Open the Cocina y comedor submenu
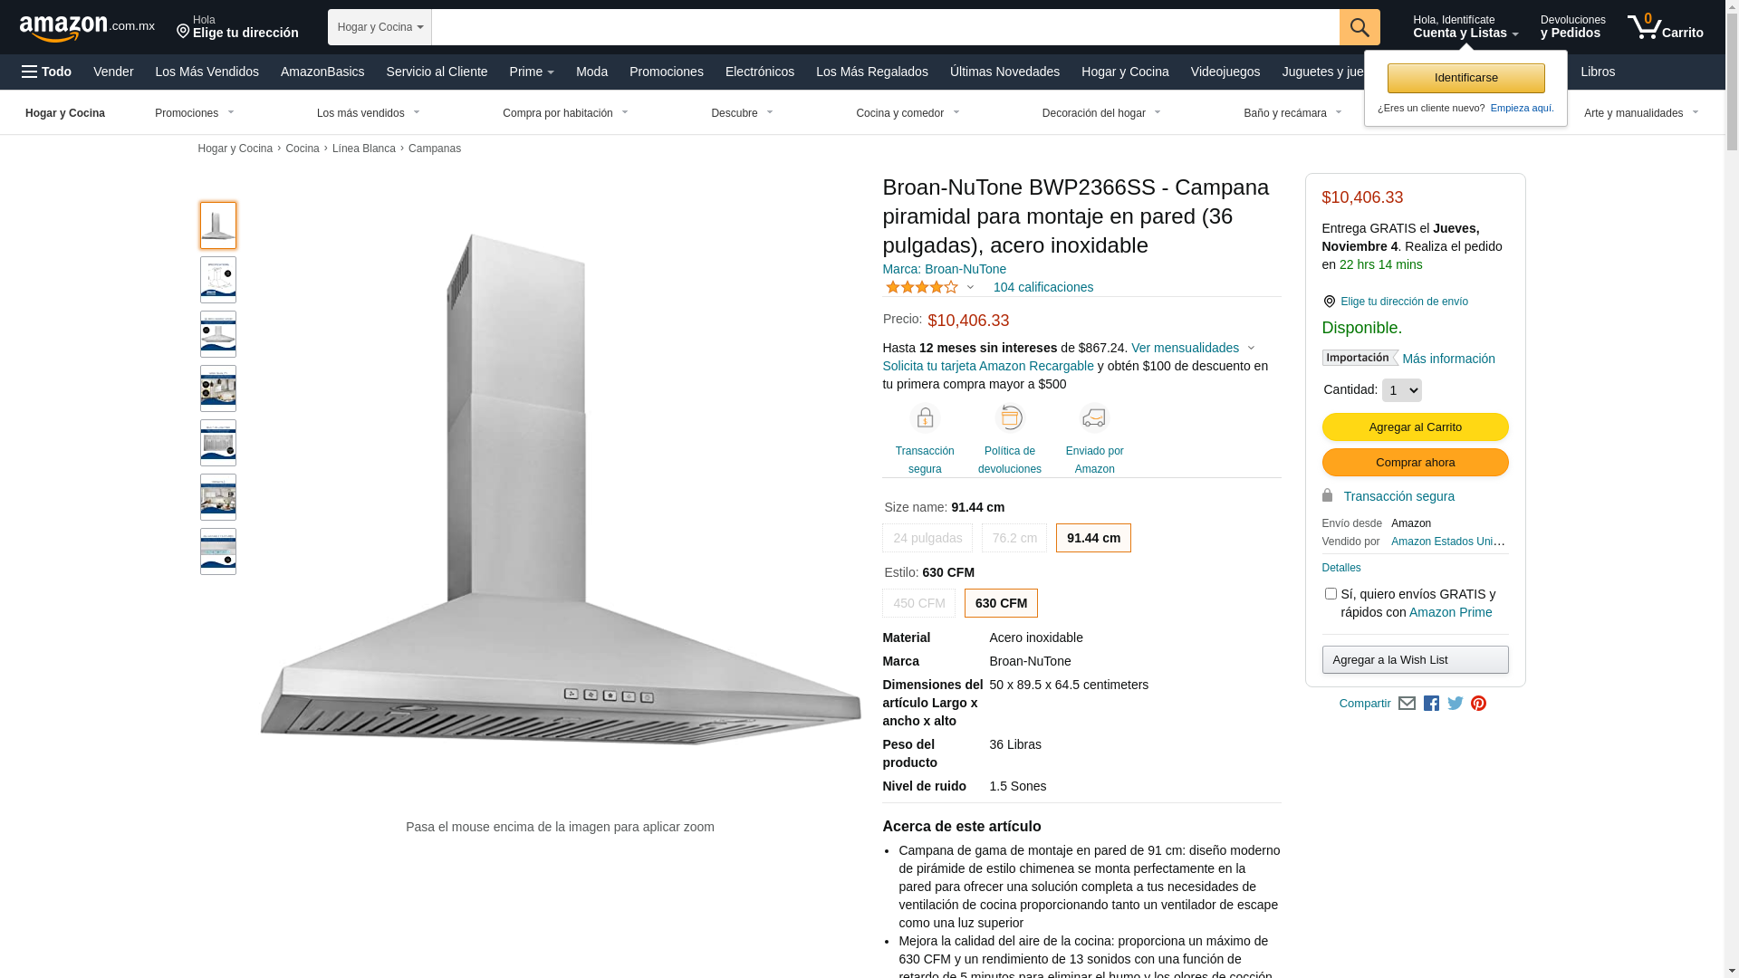Screen dimensions: 1739x978 click(908, 113)
